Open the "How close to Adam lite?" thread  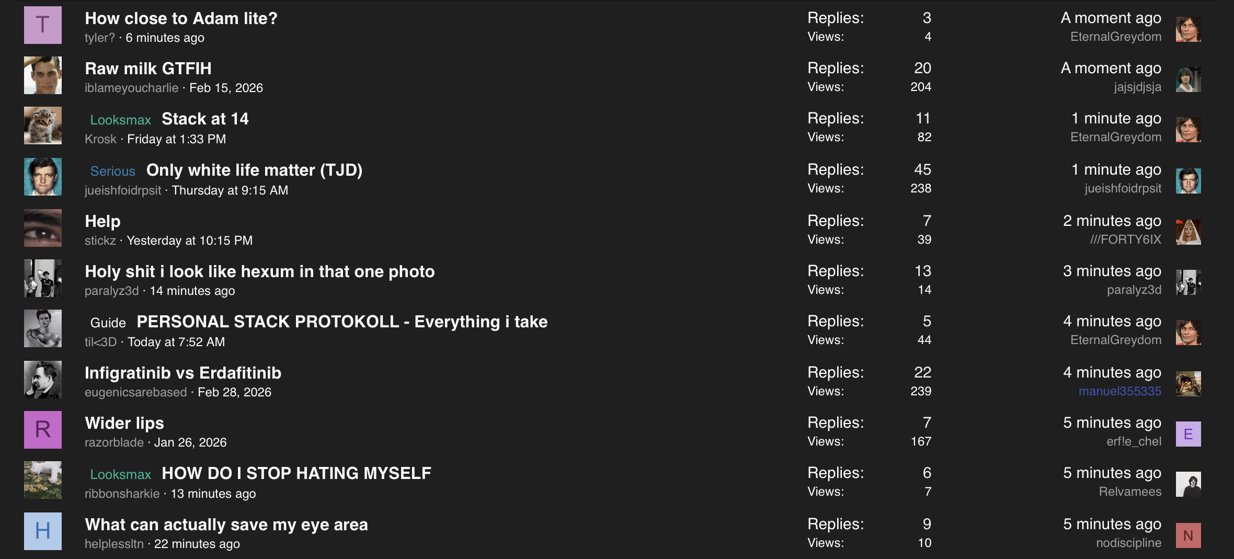(x=181, y=18)
